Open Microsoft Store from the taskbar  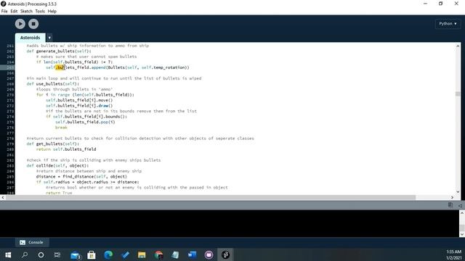tap(92, 254)
